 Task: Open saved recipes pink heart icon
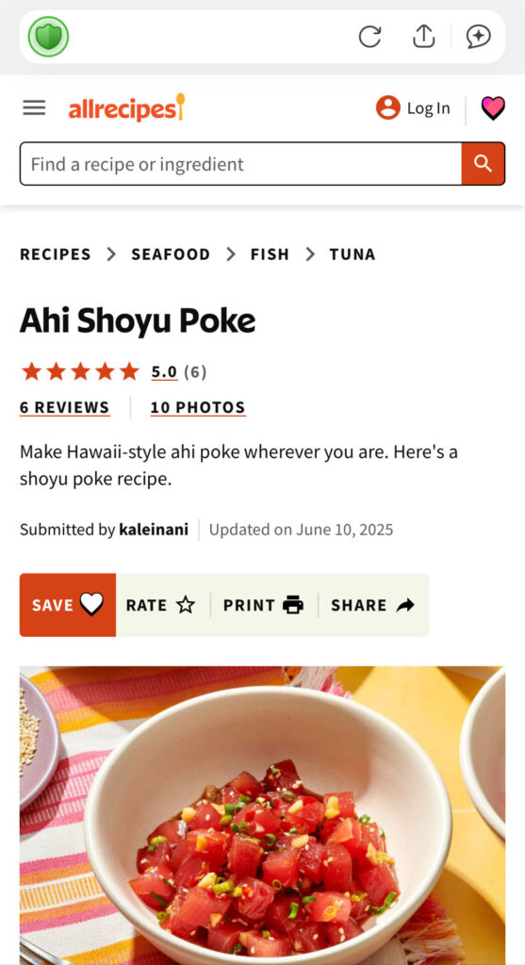[x=493, y=108]
